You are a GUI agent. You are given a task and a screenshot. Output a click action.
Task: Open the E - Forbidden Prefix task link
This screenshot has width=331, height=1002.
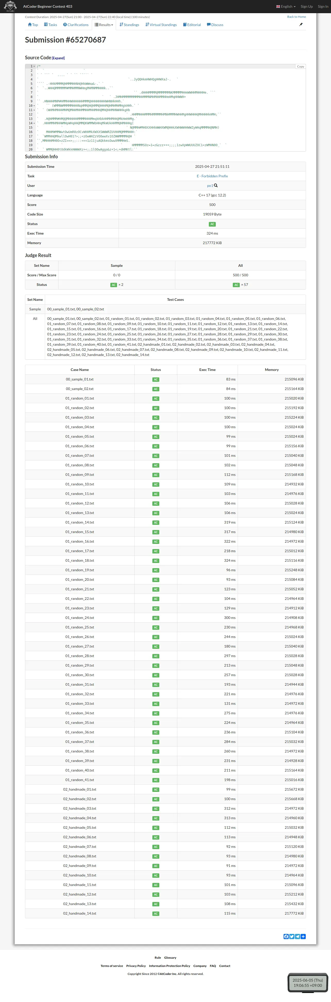coord(212,176)
